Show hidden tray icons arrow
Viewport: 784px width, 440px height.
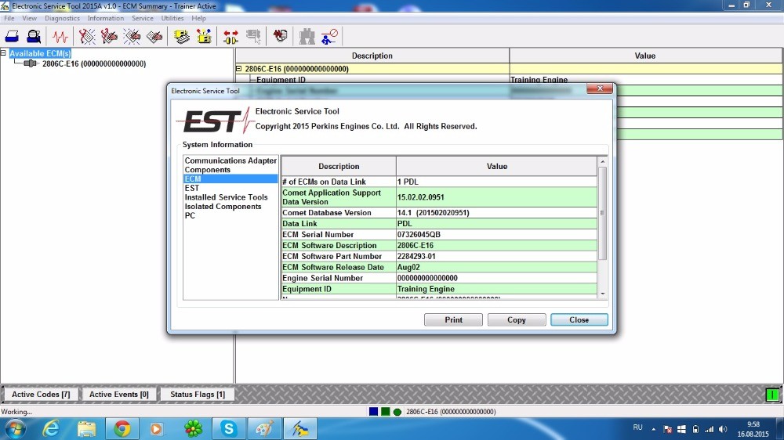(654, 429)
